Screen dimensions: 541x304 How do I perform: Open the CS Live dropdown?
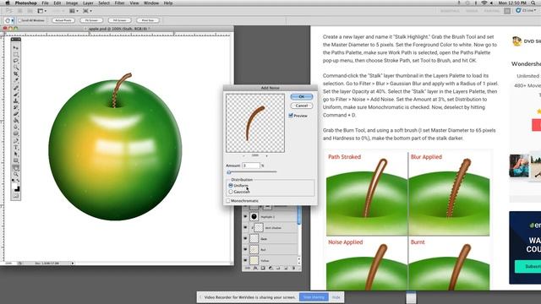(x=527, y=11)
